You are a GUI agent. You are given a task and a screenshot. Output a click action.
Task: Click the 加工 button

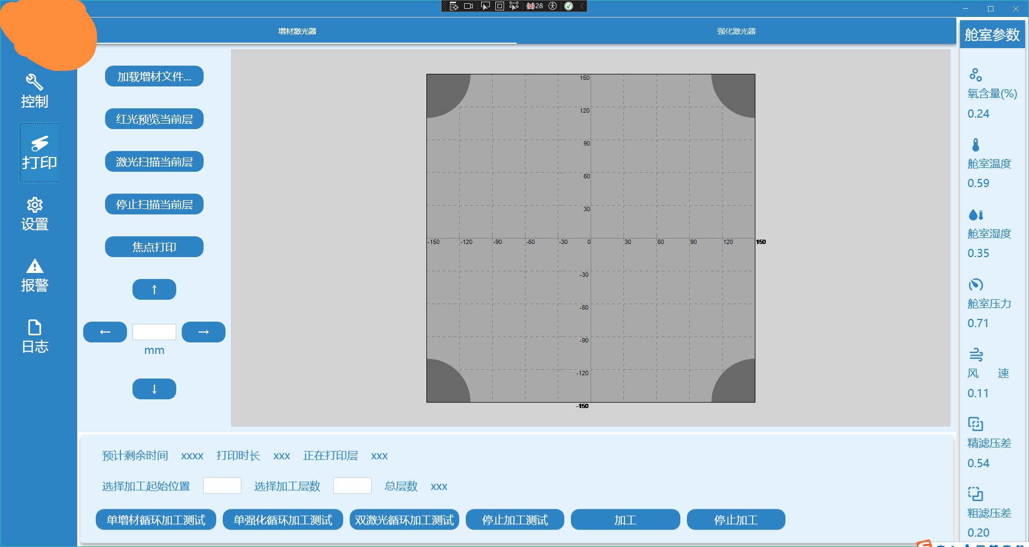626,520
